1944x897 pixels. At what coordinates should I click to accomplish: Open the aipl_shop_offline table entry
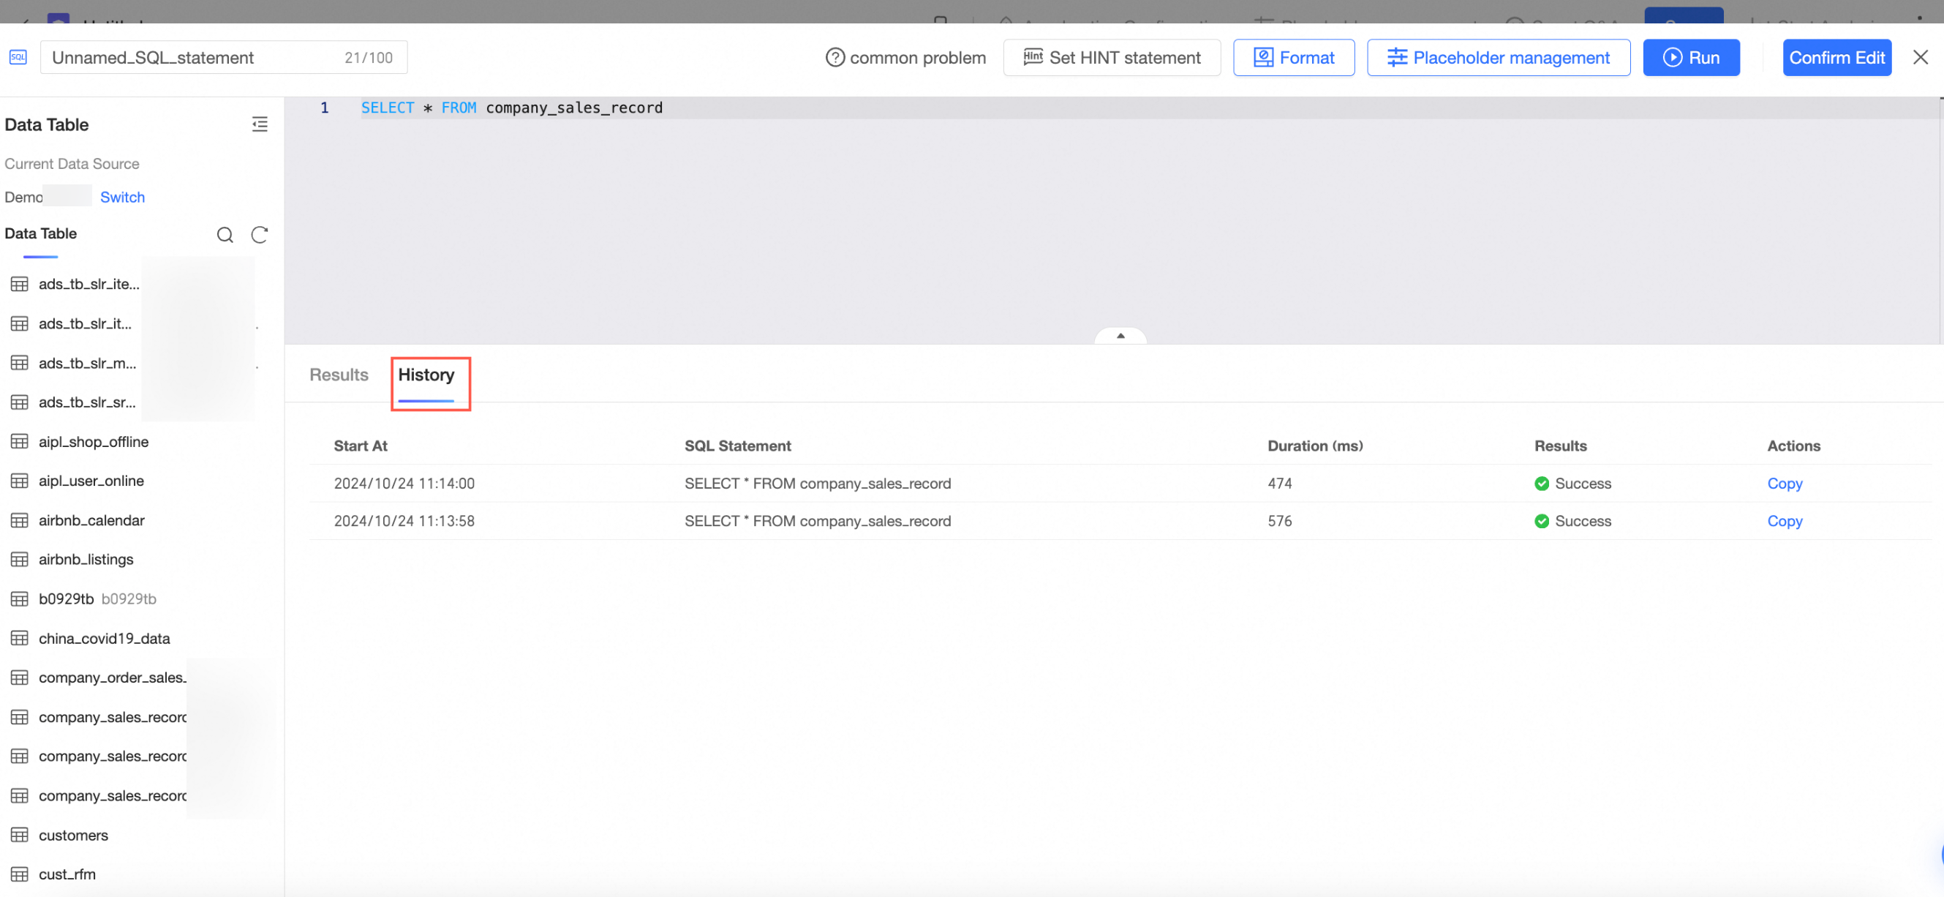pyautogui.click(x=94, y=442)
